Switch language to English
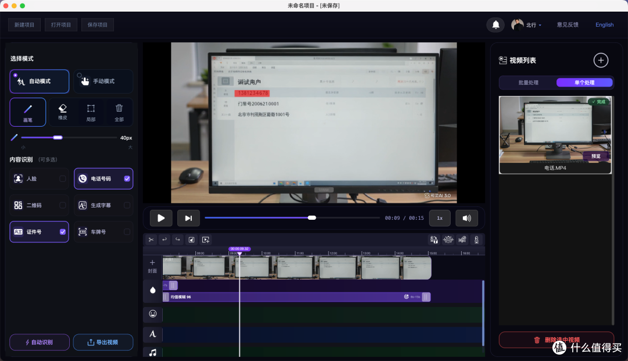This screenshot has height=361, width=628. point(604,25)
